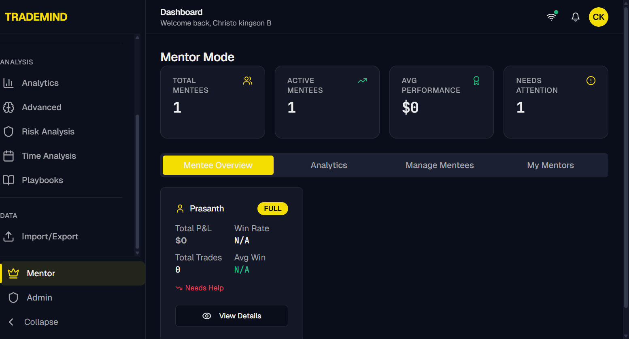Click the Risk Analysis shield icon

point(8,132)
